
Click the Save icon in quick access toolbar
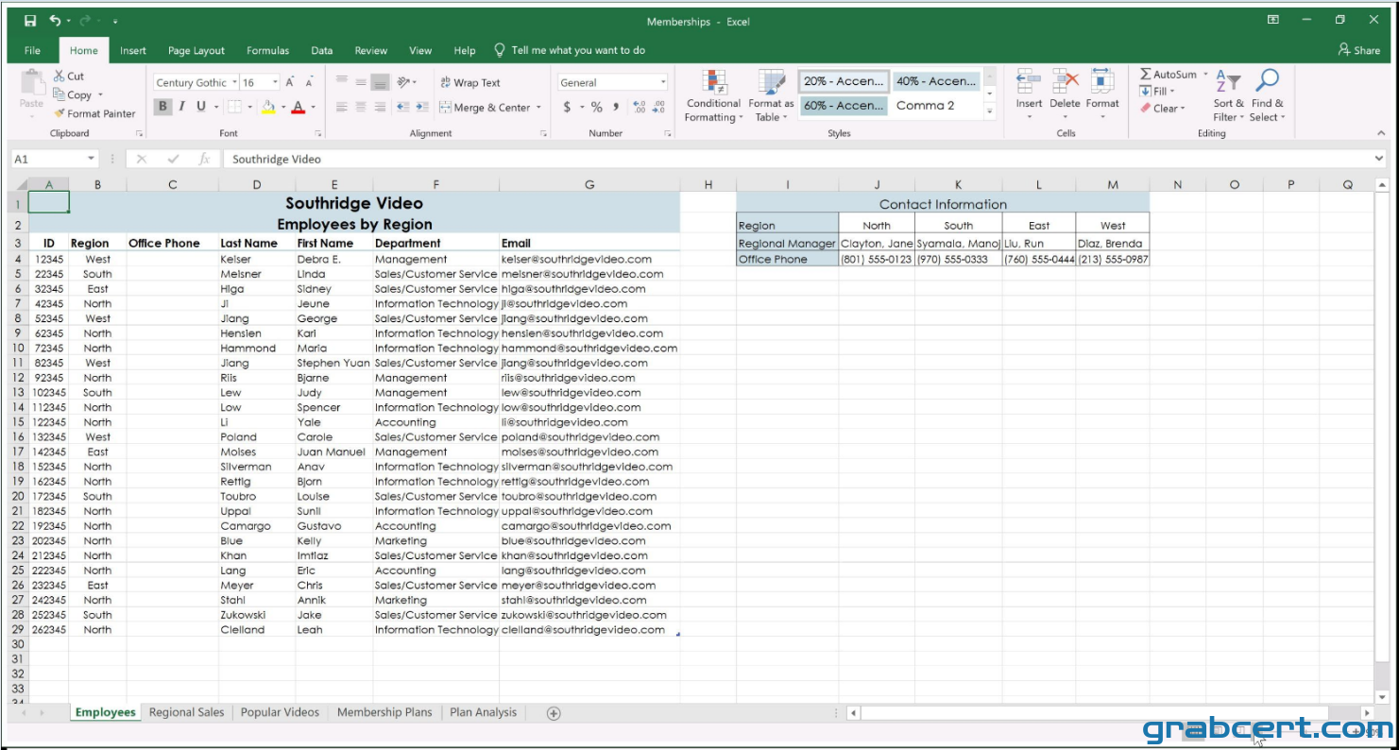(30, 21)
